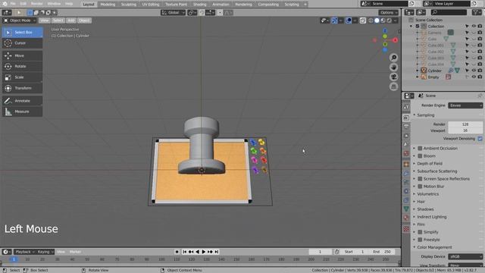Open the Material properties tab icon
485x273 pixels.
pos(406,218)
